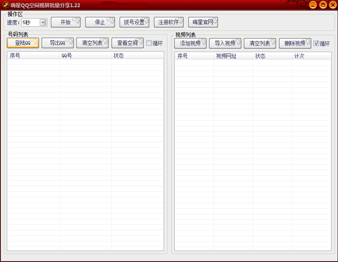Maximize the 嗨星 window
The height and width of the screenshot is (262, 338).
point(323,5)
